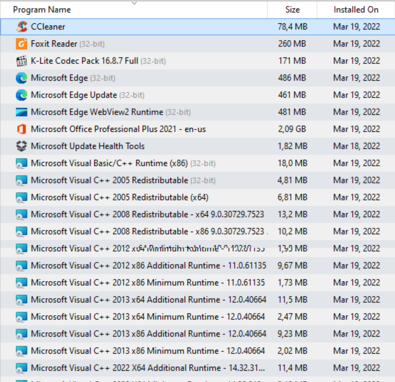Click the Visual C++ 2012 x86 Minimum Runtime icon
The width and height of the screenshot is (395, 382).
(x=21, y=283)
